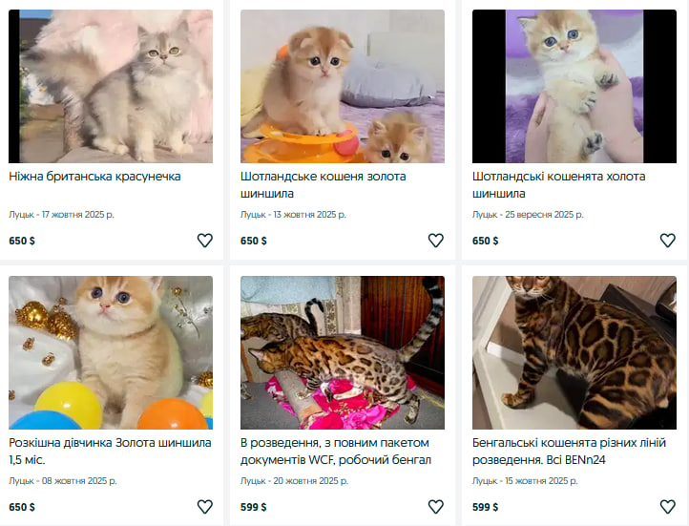The image size is (689, 526).
Task: Open kitten photo with colorful balls
Action: click(x=111, y=352)
